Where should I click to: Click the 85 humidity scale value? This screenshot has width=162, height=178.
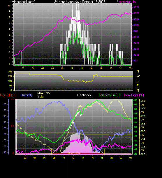[5, 104]
